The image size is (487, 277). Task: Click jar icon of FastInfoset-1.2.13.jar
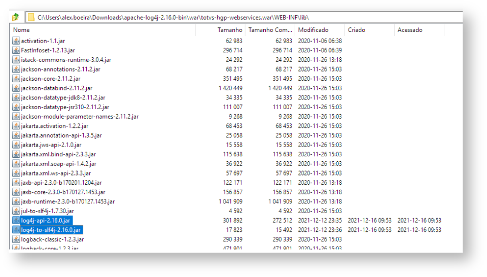[x=16, y=50]
